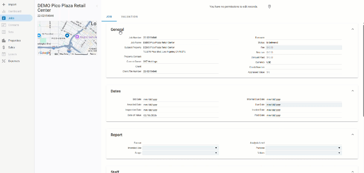364x173 pixels.
Task: Collapse the General section
Action: (353, 29)
